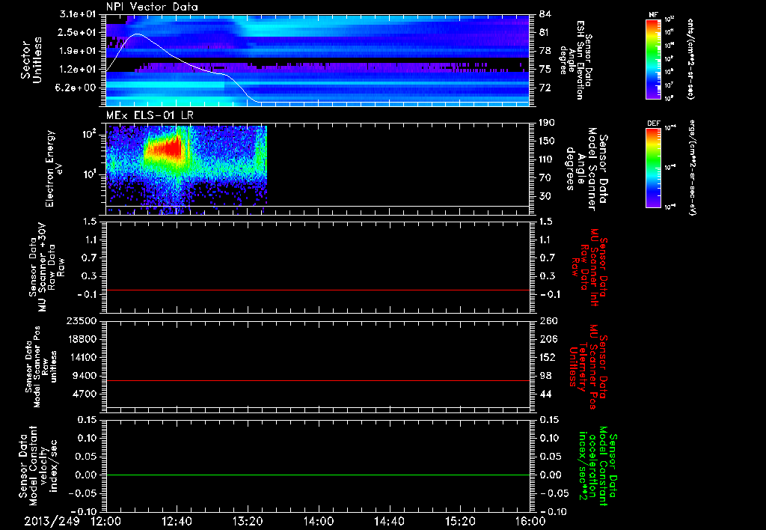
Task: Click the 2.5e+01 sector tick label
Action: click(78, 32)
